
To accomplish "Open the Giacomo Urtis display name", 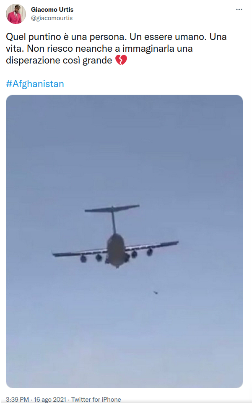I will pos(52,10).
